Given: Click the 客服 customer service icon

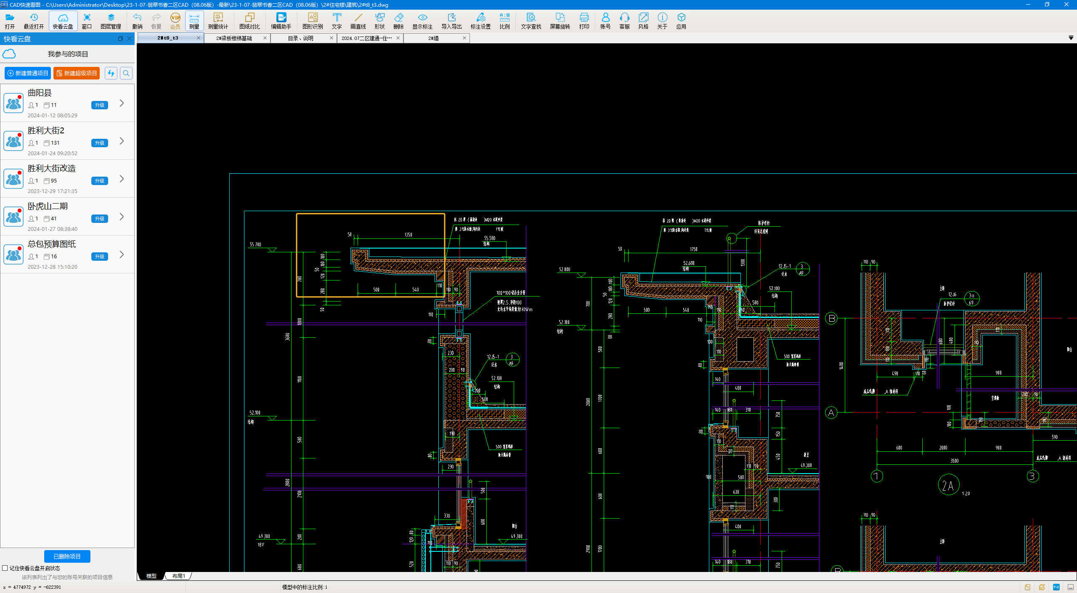Looking at the screenshot, I should tap(624, 21).
